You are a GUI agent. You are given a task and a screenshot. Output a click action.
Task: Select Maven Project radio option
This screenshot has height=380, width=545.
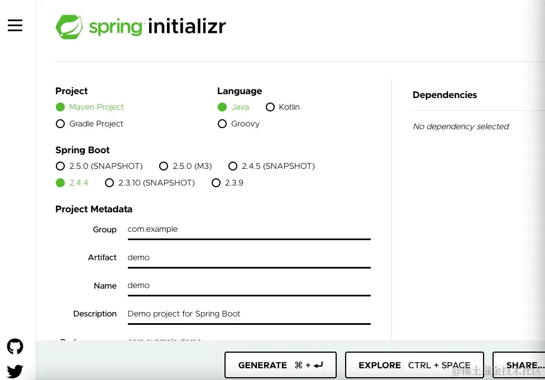click(x=90, y=107)
